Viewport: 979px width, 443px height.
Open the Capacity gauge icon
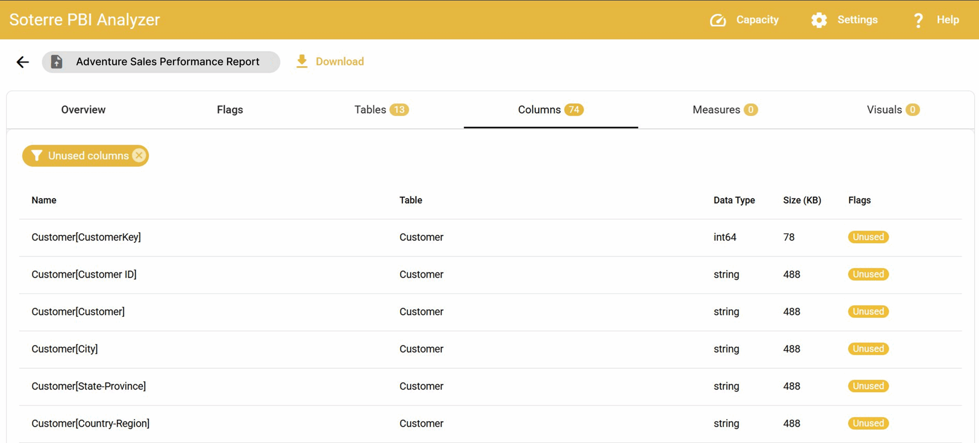click(x=718, y=20)
